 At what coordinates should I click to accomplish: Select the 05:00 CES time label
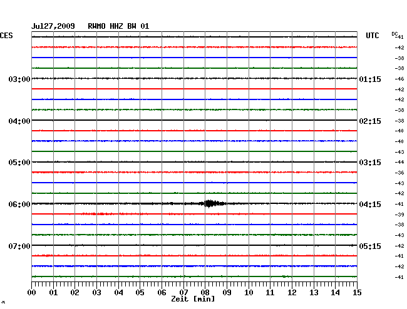[19, 163]
